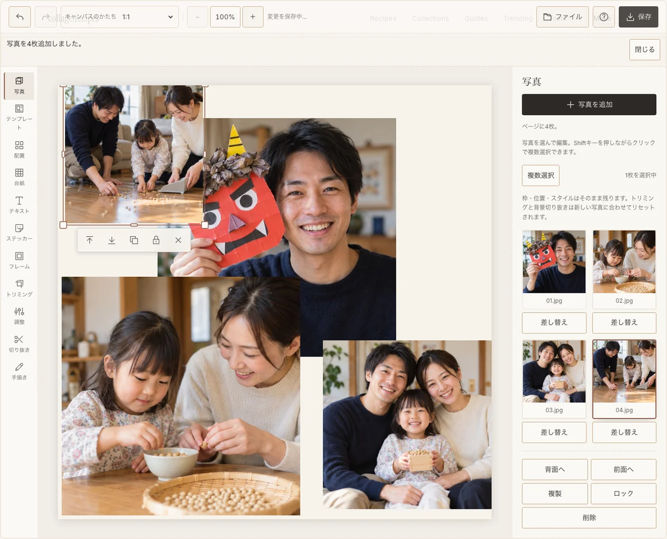667x539 pixels.
Task: Click 差し替え replace under 03.jpg
Action: tap(554, 433)
